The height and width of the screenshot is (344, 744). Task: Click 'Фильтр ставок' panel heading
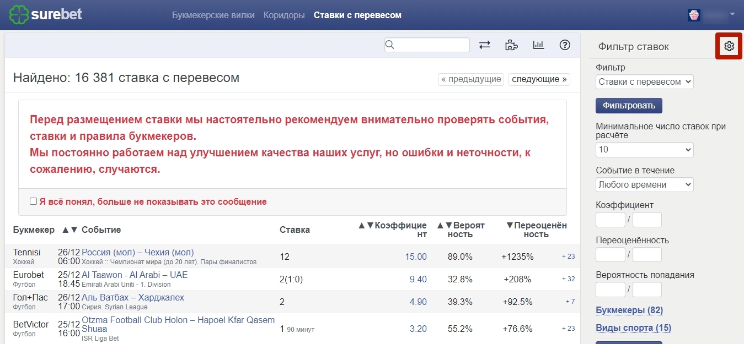point(633,47)
